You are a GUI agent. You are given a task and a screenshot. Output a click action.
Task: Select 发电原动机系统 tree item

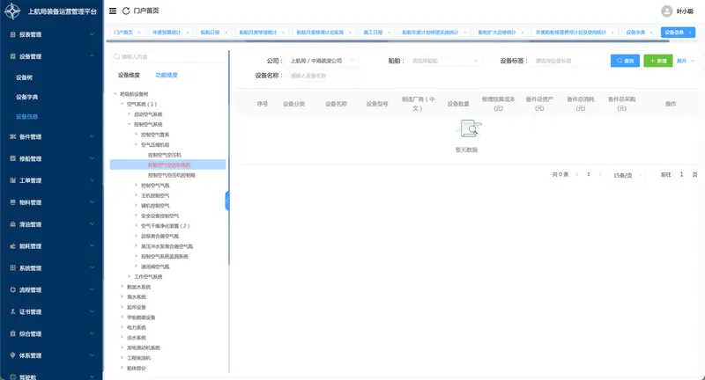(x=144, y=347)
